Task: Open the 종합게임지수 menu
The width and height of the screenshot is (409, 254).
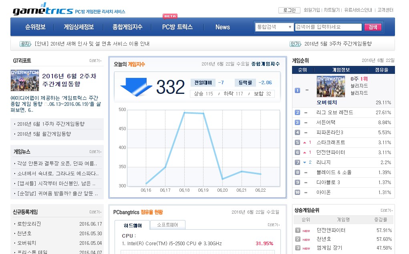Action: click(x=127, y=27)
